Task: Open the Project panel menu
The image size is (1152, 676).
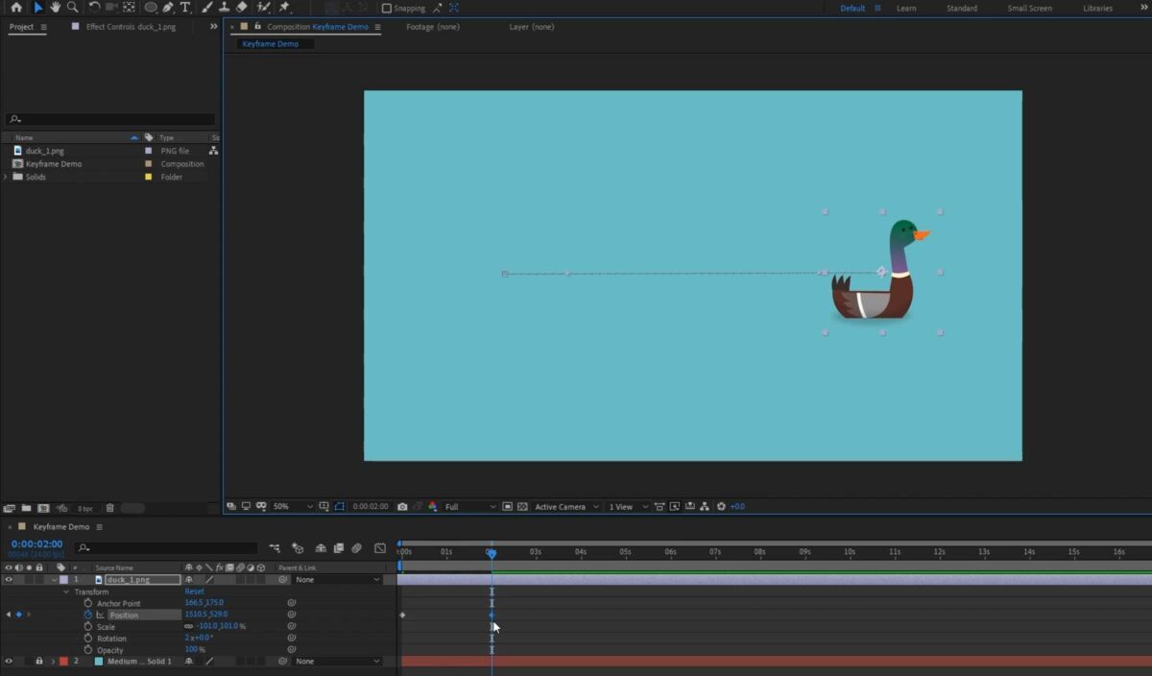Action: [x=42, y=27]
